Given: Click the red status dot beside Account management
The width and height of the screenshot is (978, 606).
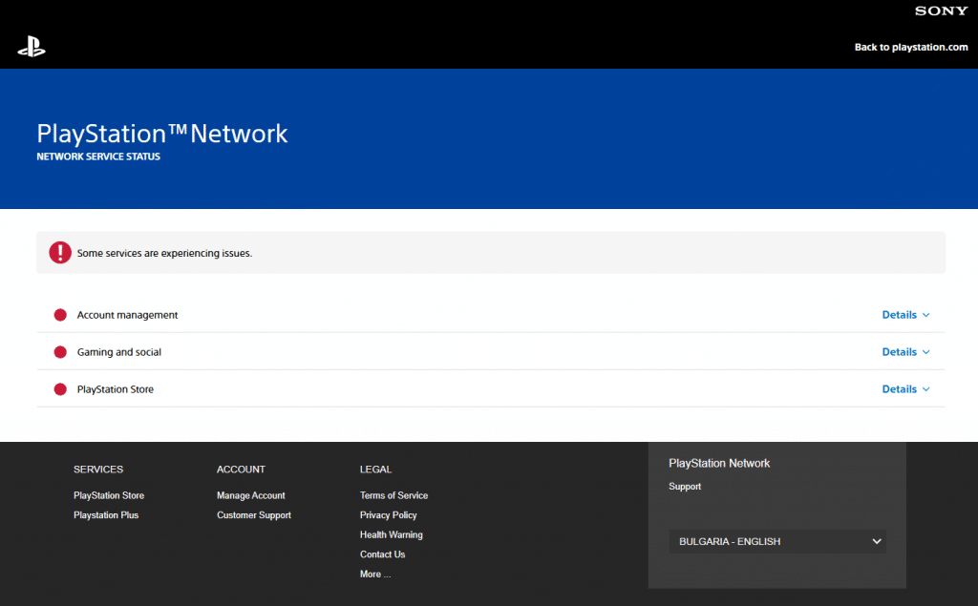Looking at the screenshot, I should pos(60,315).
